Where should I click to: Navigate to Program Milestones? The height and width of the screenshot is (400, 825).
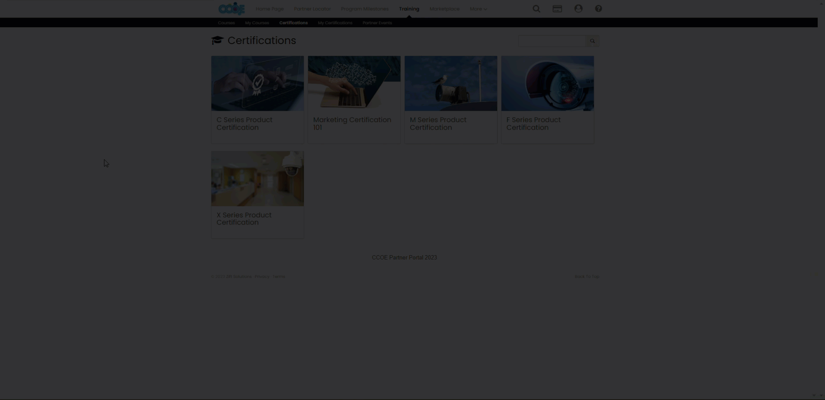click(x=365, y=9)
